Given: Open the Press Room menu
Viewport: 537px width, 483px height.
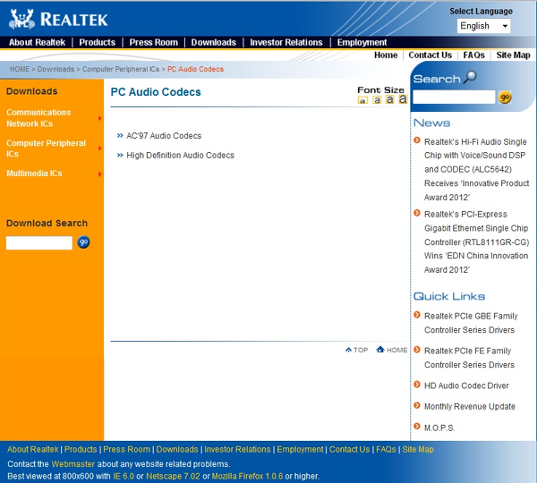Looking at the screenshot, I should pos(153,42).
